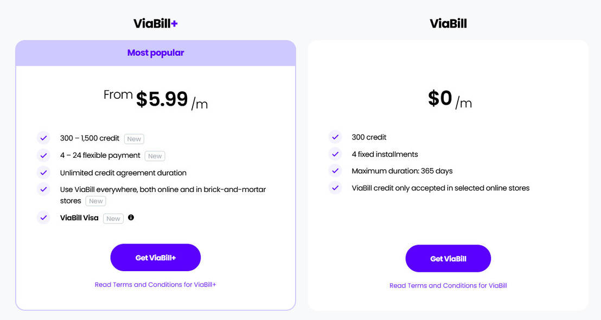
Task: Select the New badge next to ViaBill Visa
Action: click(x=113, y=218)
